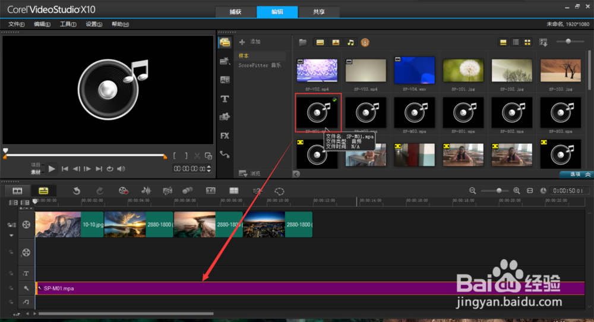Switch to the 共享 tab
The image size is (594, 322).
[x=318, y=12]
